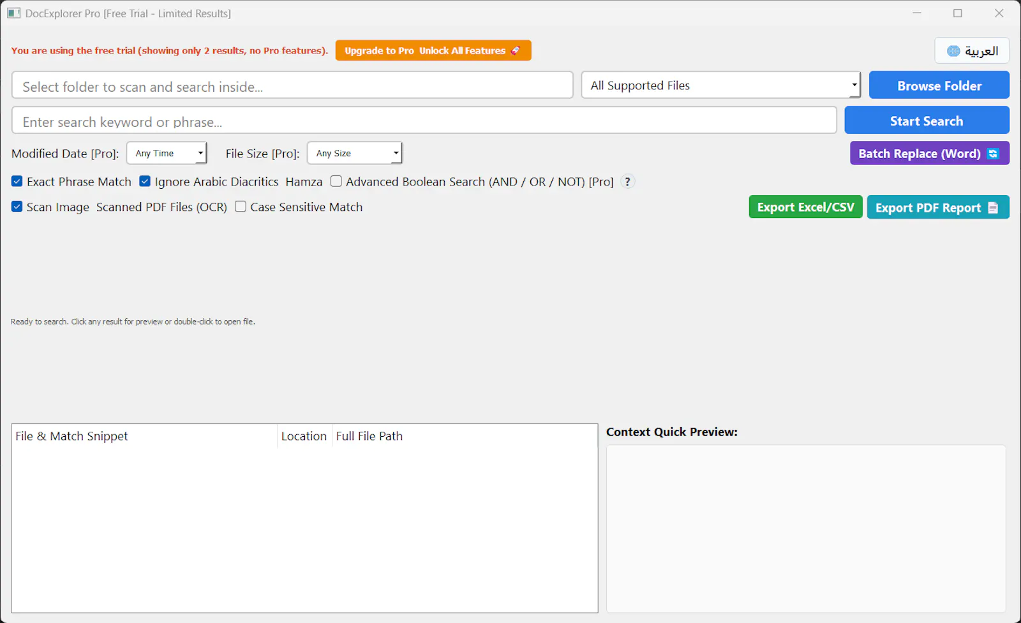The height and width of the screenshot is (623, 1021).
Task: Open the All Supported Files type dropdown
Action: click(721, 85)
